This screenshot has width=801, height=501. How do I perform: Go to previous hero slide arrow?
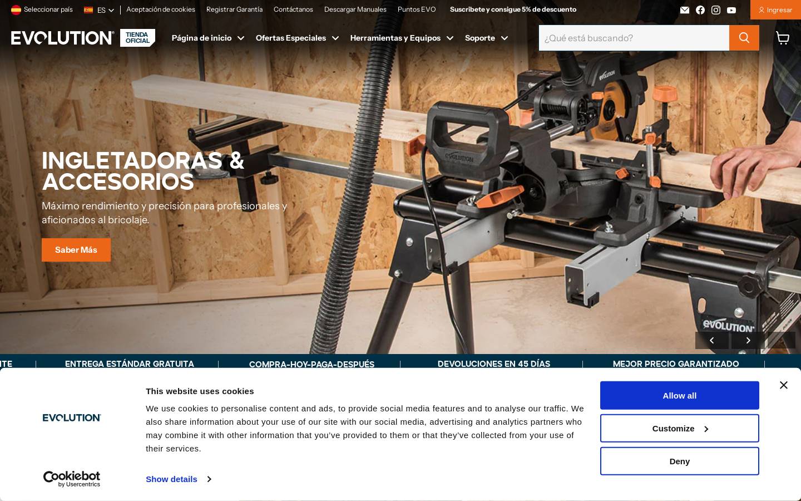pos(711,341)
